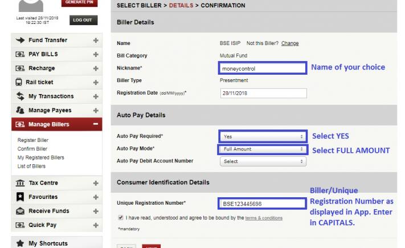Viewport: 405px width, 248px height.
Task: Click the My Transactions icon
Action: point(19,96)
